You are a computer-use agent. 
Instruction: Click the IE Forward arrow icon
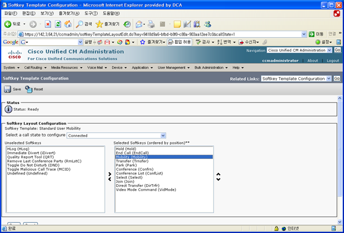[x=33, y=24]
